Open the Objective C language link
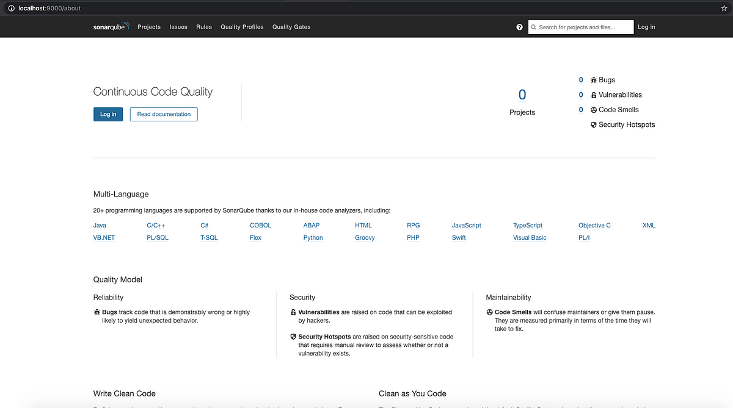 point(594,226)
